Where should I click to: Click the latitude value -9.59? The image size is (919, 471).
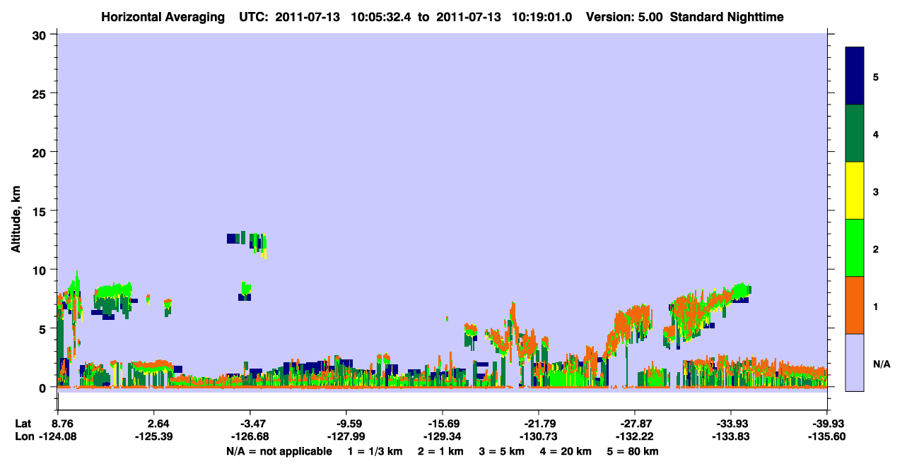coord(346,424)
